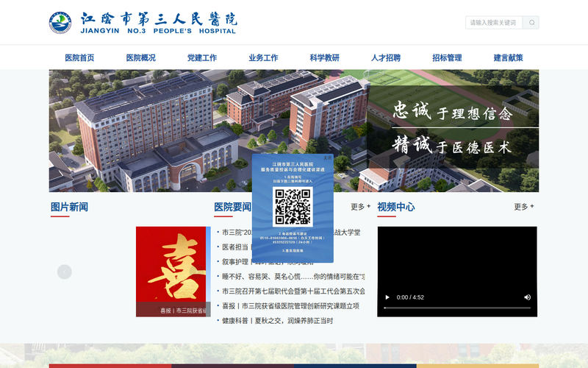Open the 党建工作 menu item
This screenshot has width=588, height=368.
click(202, 58)
